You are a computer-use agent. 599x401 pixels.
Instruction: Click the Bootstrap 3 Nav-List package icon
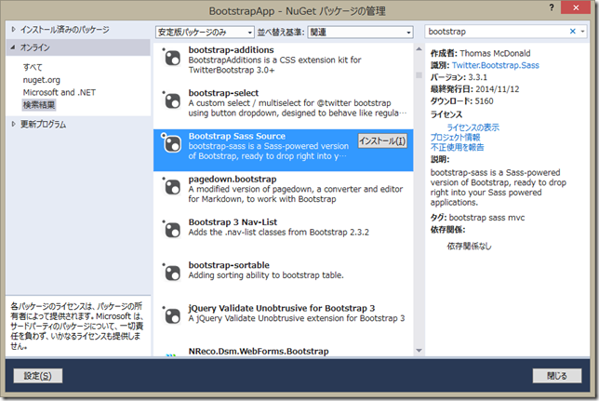pyautogui.click(x=172, y=230)
